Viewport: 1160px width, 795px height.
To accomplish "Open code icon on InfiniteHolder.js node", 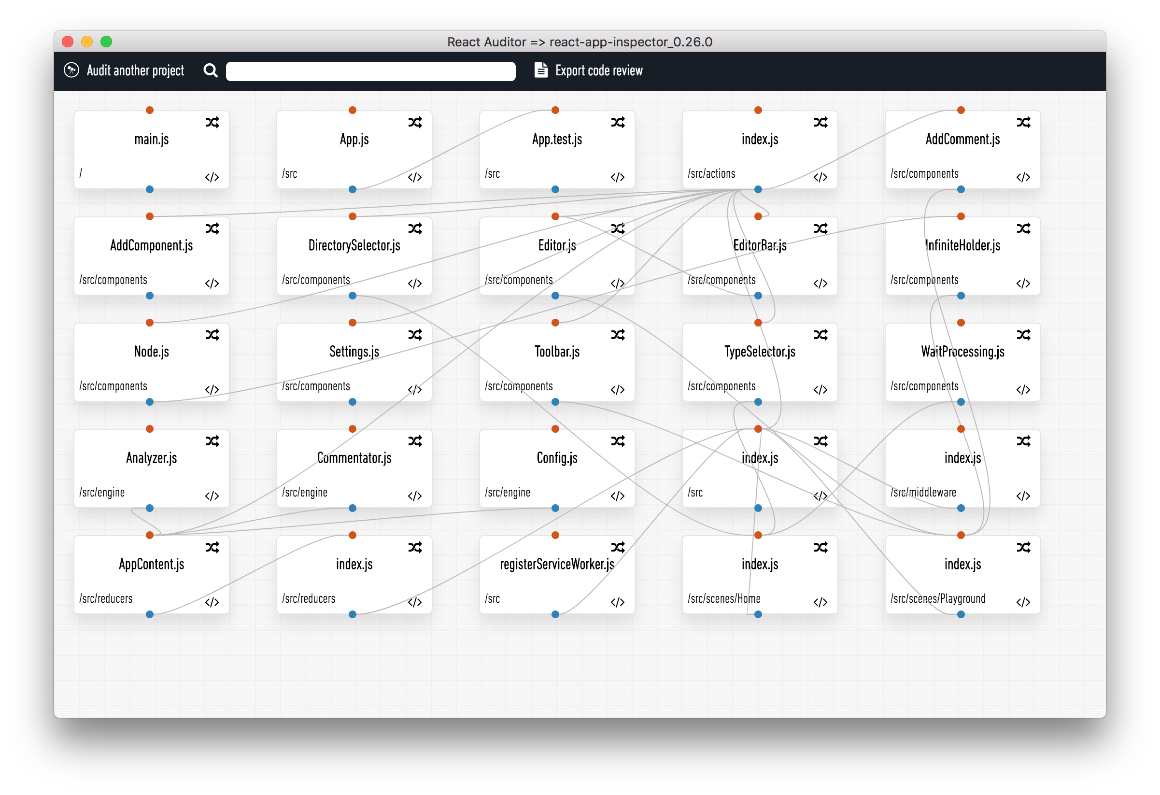I will coord(1023,284).
